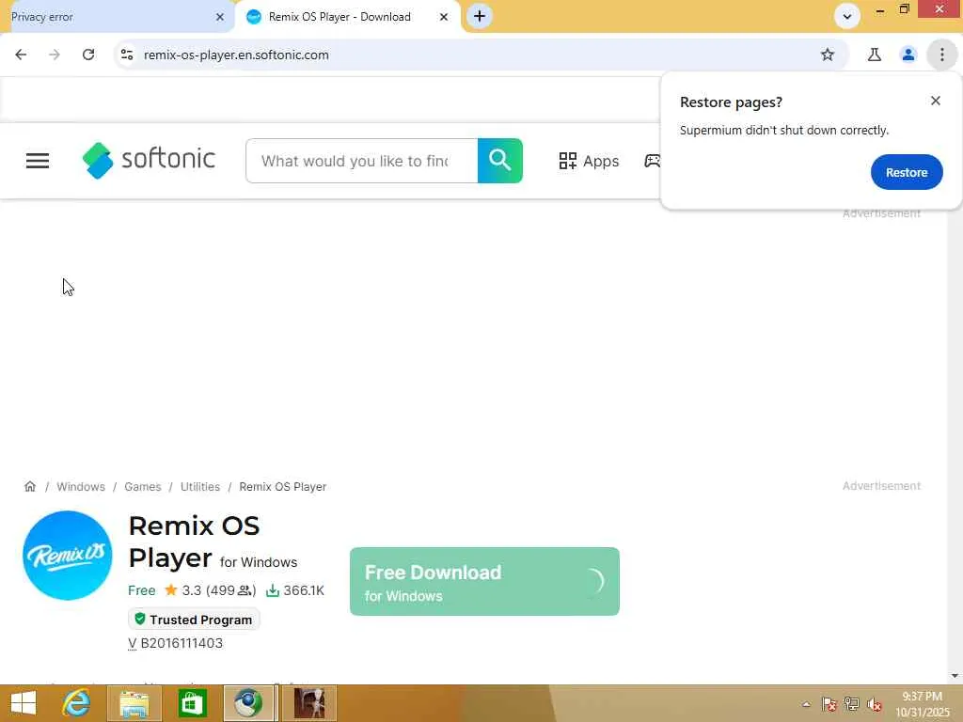
Task: Open the Windows breadcrumb link
Action: [81, 486]
